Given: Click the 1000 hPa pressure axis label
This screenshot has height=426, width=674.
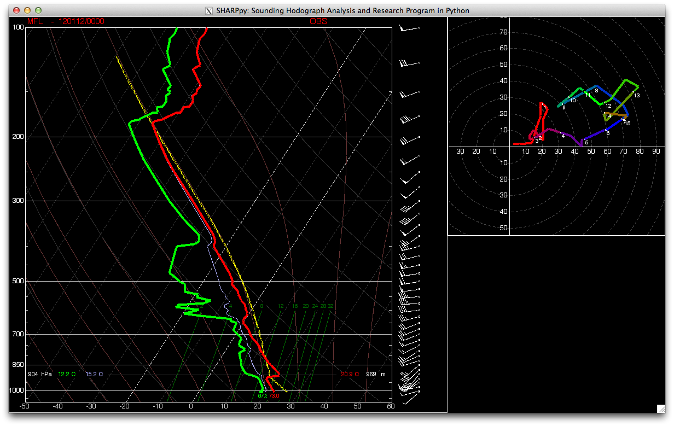Looking at the screenshot, I should 17,390.
